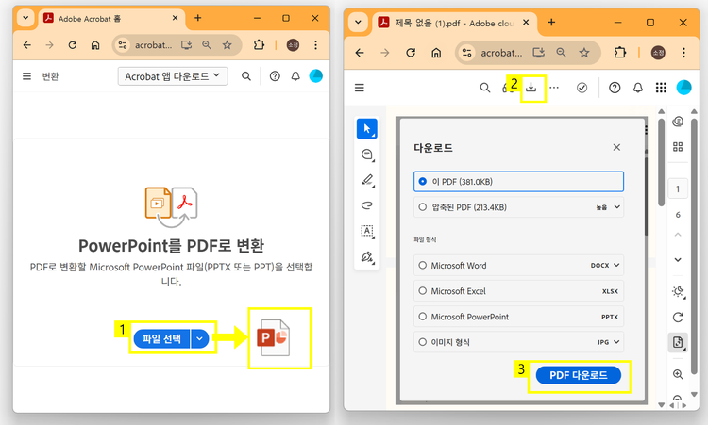Open hamburger menu in right Acrobat window
The height and width of the screenshot is (425, 708).
point(360,88)
